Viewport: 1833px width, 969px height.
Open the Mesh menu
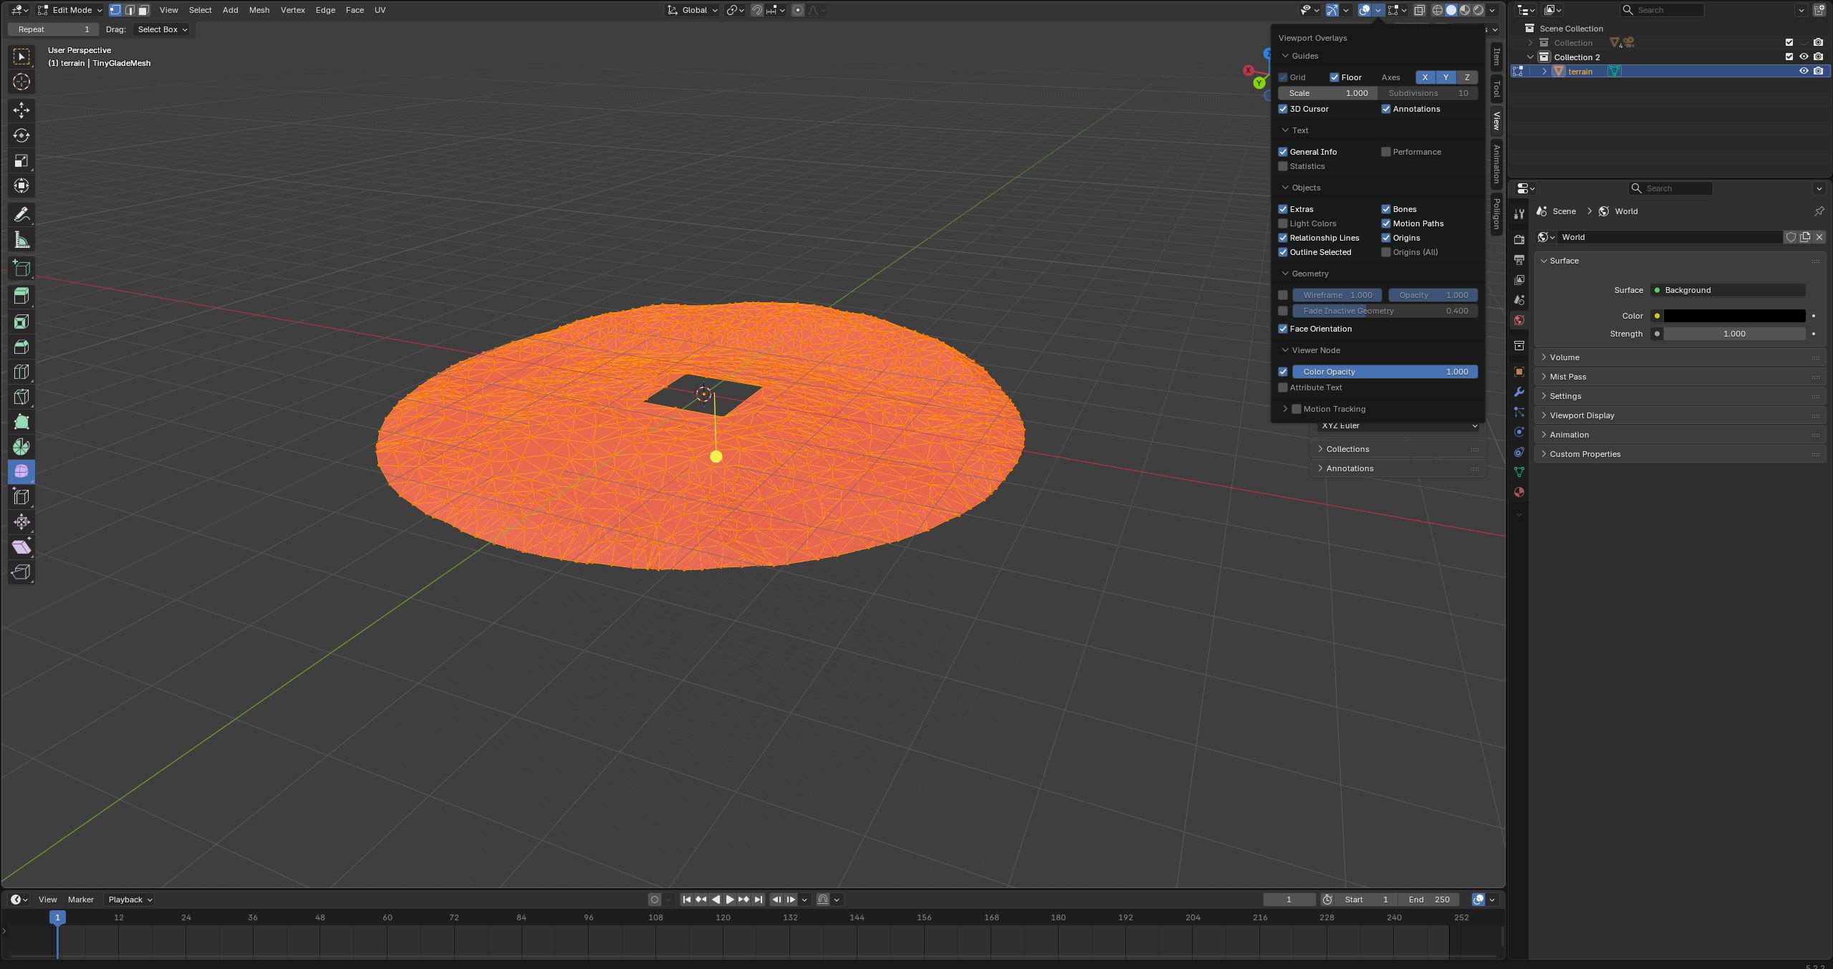tap(259, 10)
